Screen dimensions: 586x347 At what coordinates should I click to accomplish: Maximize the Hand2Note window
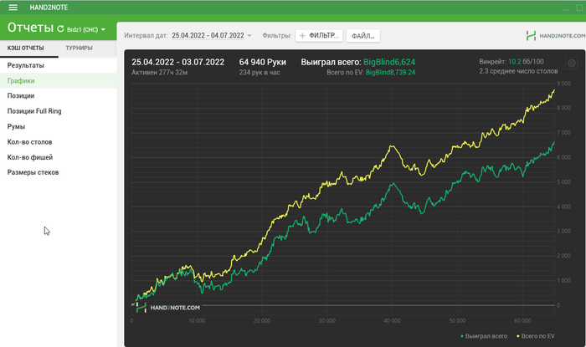tap(579, 8)
